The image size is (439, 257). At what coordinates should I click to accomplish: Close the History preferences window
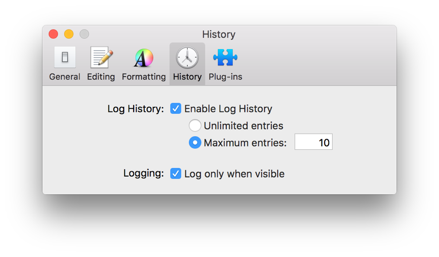point(53,33)
